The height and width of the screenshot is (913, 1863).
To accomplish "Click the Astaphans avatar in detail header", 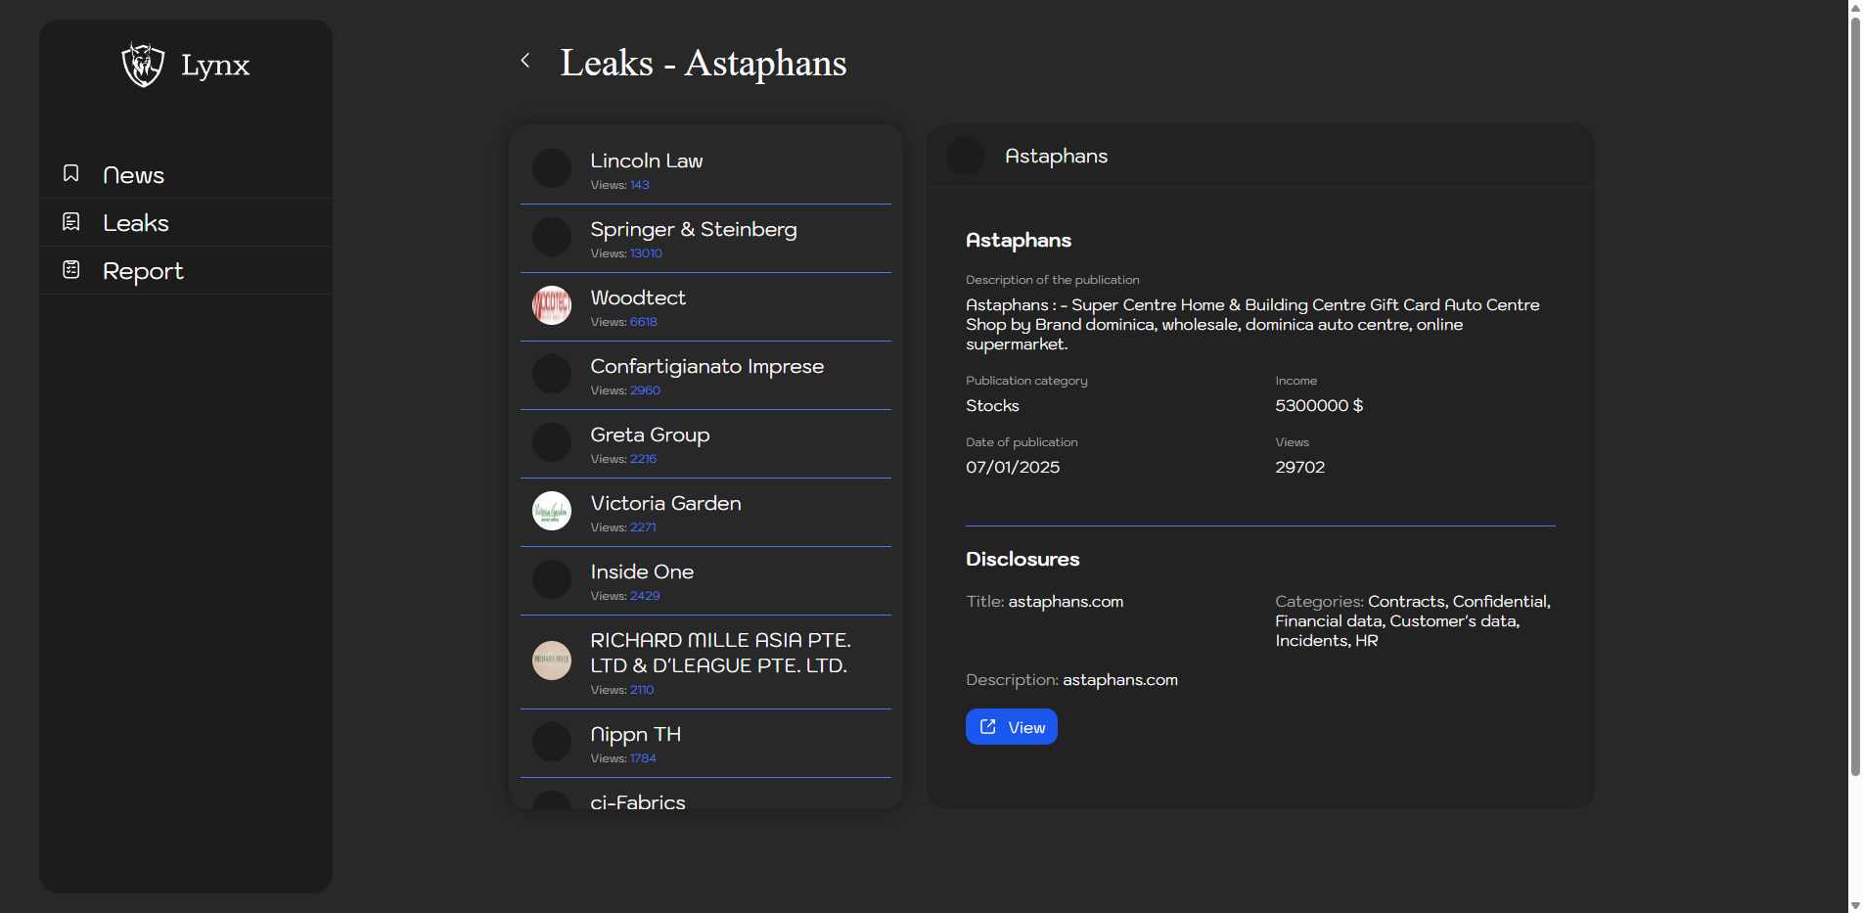I will 966,156.
